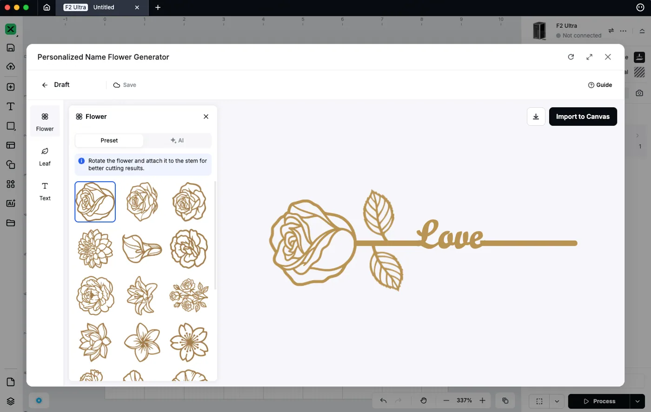Add a new tab with plus icon
Image resolution: width=651 pixels, height=412 pixels.
click(158, 7)
